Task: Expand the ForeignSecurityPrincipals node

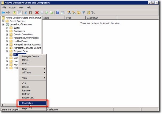Action: (7, 38)
